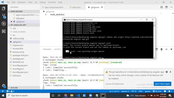Expand the e2e folder
174x98 pixels.
14,28
